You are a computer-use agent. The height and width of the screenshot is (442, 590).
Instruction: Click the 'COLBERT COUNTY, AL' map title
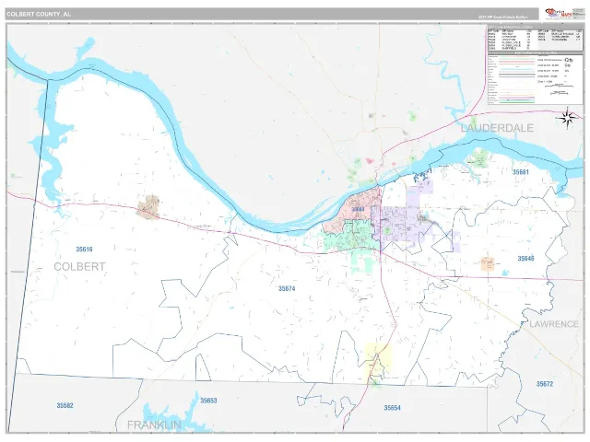pos(39,15)
